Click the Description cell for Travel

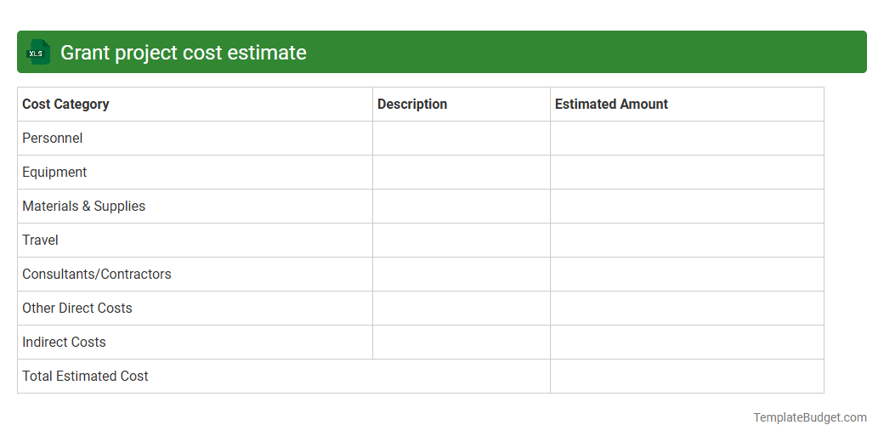462,241
